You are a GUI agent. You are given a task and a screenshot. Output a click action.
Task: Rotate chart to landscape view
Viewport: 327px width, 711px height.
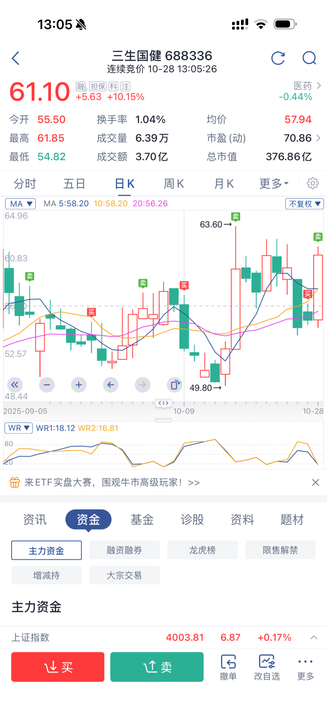(174, 385)
